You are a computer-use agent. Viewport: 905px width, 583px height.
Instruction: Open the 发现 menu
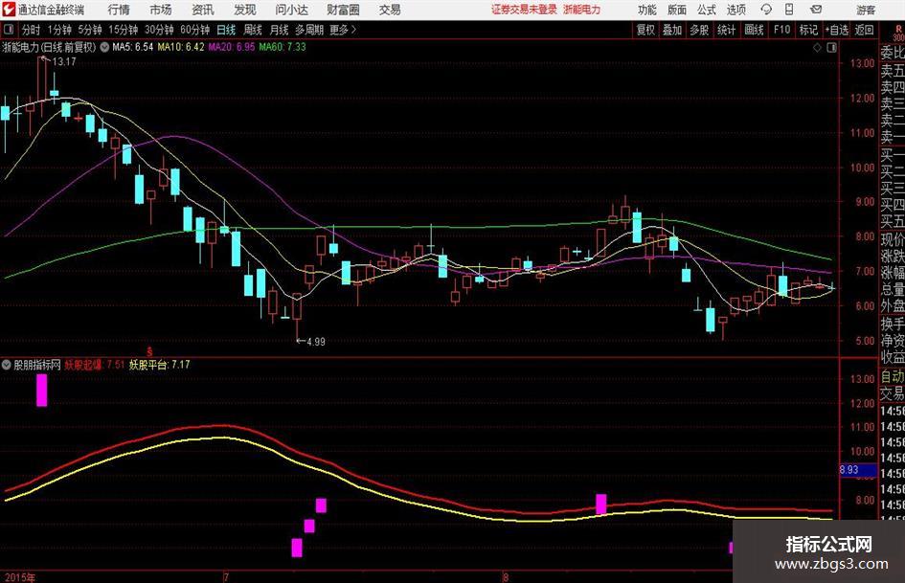tap(245, 10)
